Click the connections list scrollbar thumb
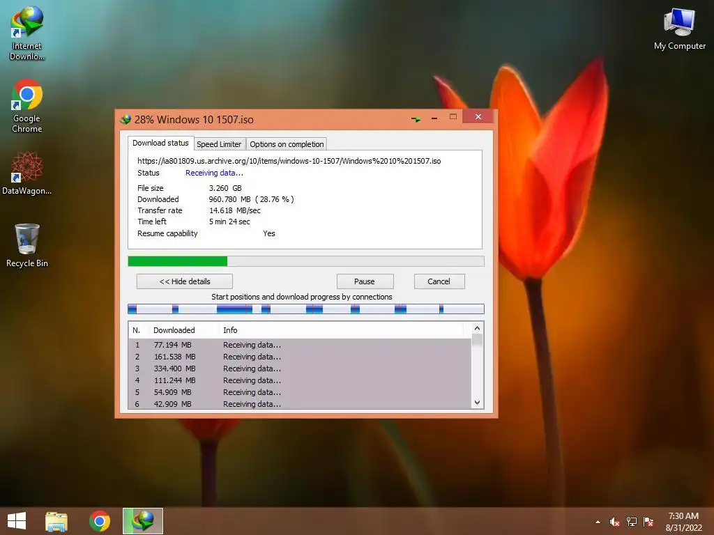Image resolution: width=714 pixels, height=535 pixels. (477, 340)
